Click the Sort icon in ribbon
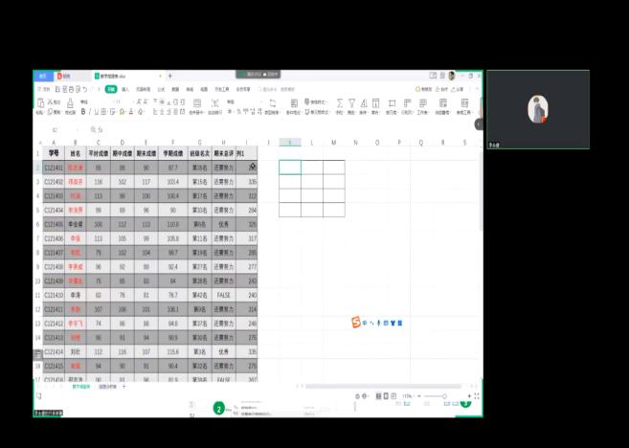This screenshot has height=448, width=629. (363, 102)
